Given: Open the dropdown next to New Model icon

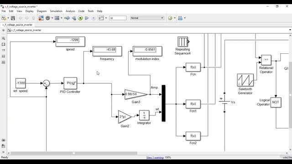Looking at the screenshot, I should [x=8, y=18].
